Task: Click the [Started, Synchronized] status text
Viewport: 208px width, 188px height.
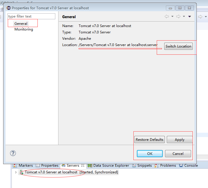Action: pos(99,172)
